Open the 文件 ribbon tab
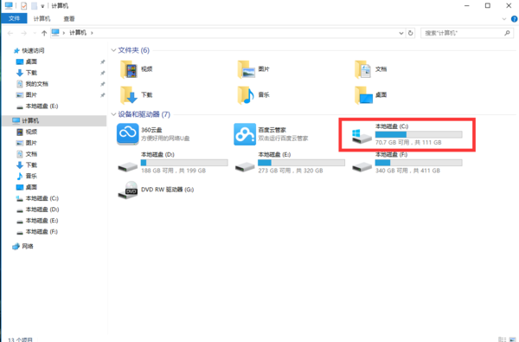The height and width of the screenshot is (342, 519). (14, 18)
